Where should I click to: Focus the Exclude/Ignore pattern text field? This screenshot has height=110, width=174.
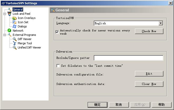click(x=128, y=58)
